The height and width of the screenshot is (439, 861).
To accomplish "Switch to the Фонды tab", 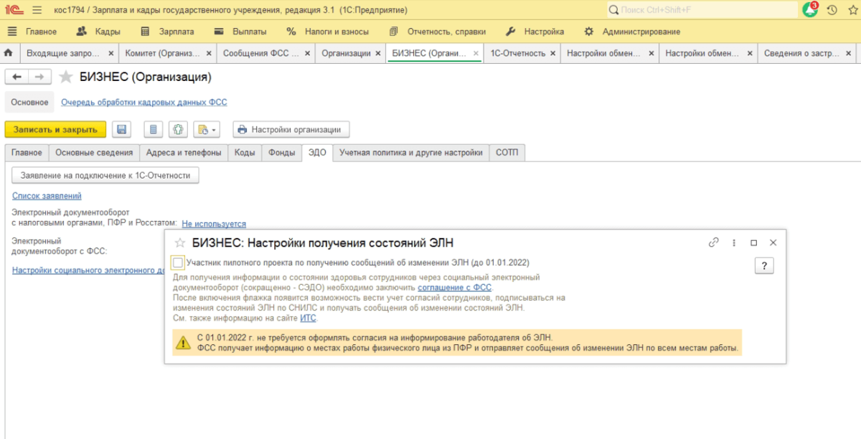I will pyautogui.click(x=281, y=153).
